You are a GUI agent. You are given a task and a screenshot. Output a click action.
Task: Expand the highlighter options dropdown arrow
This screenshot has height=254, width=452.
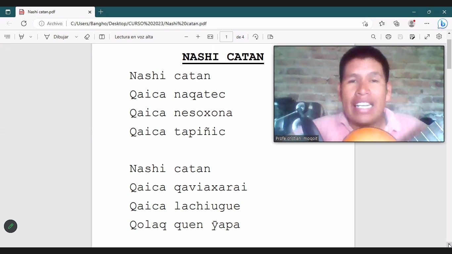coord(31,37)
